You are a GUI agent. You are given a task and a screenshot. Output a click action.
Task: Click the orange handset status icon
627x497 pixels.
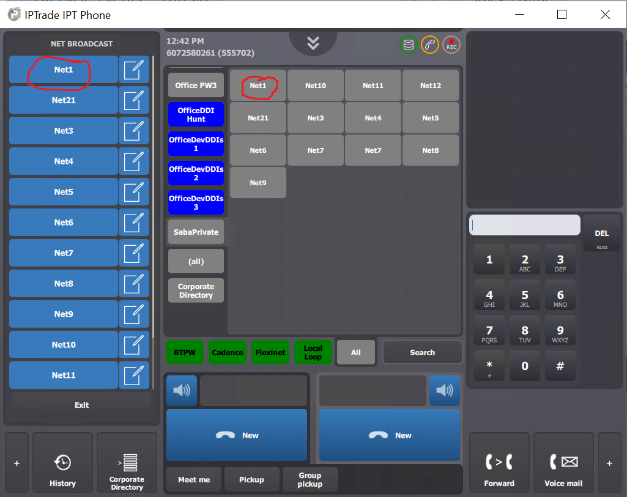pos(430,45)
